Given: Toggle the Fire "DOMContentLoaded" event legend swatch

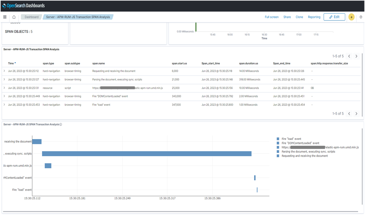Looking at the screenshot, I should [x=278, y=143].
